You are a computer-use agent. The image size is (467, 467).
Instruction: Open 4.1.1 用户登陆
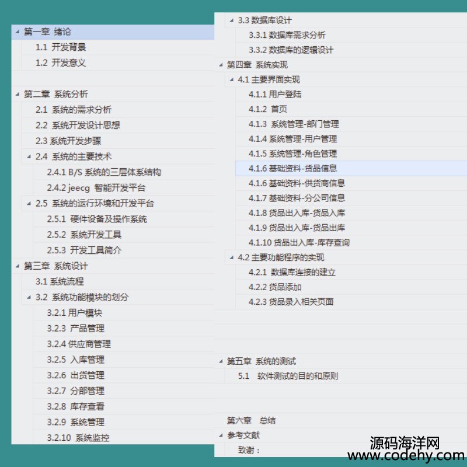point(275,95)
